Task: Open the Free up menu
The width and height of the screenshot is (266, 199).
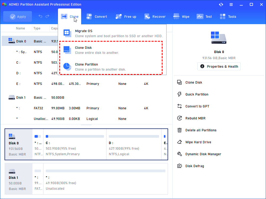Action: (126, 16)
